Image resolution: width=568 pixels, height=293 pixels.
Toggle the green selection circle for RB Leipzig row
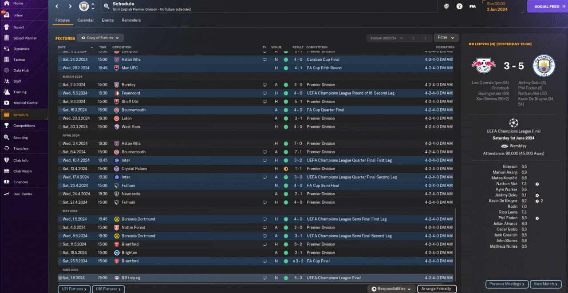(x=60, y=278)
